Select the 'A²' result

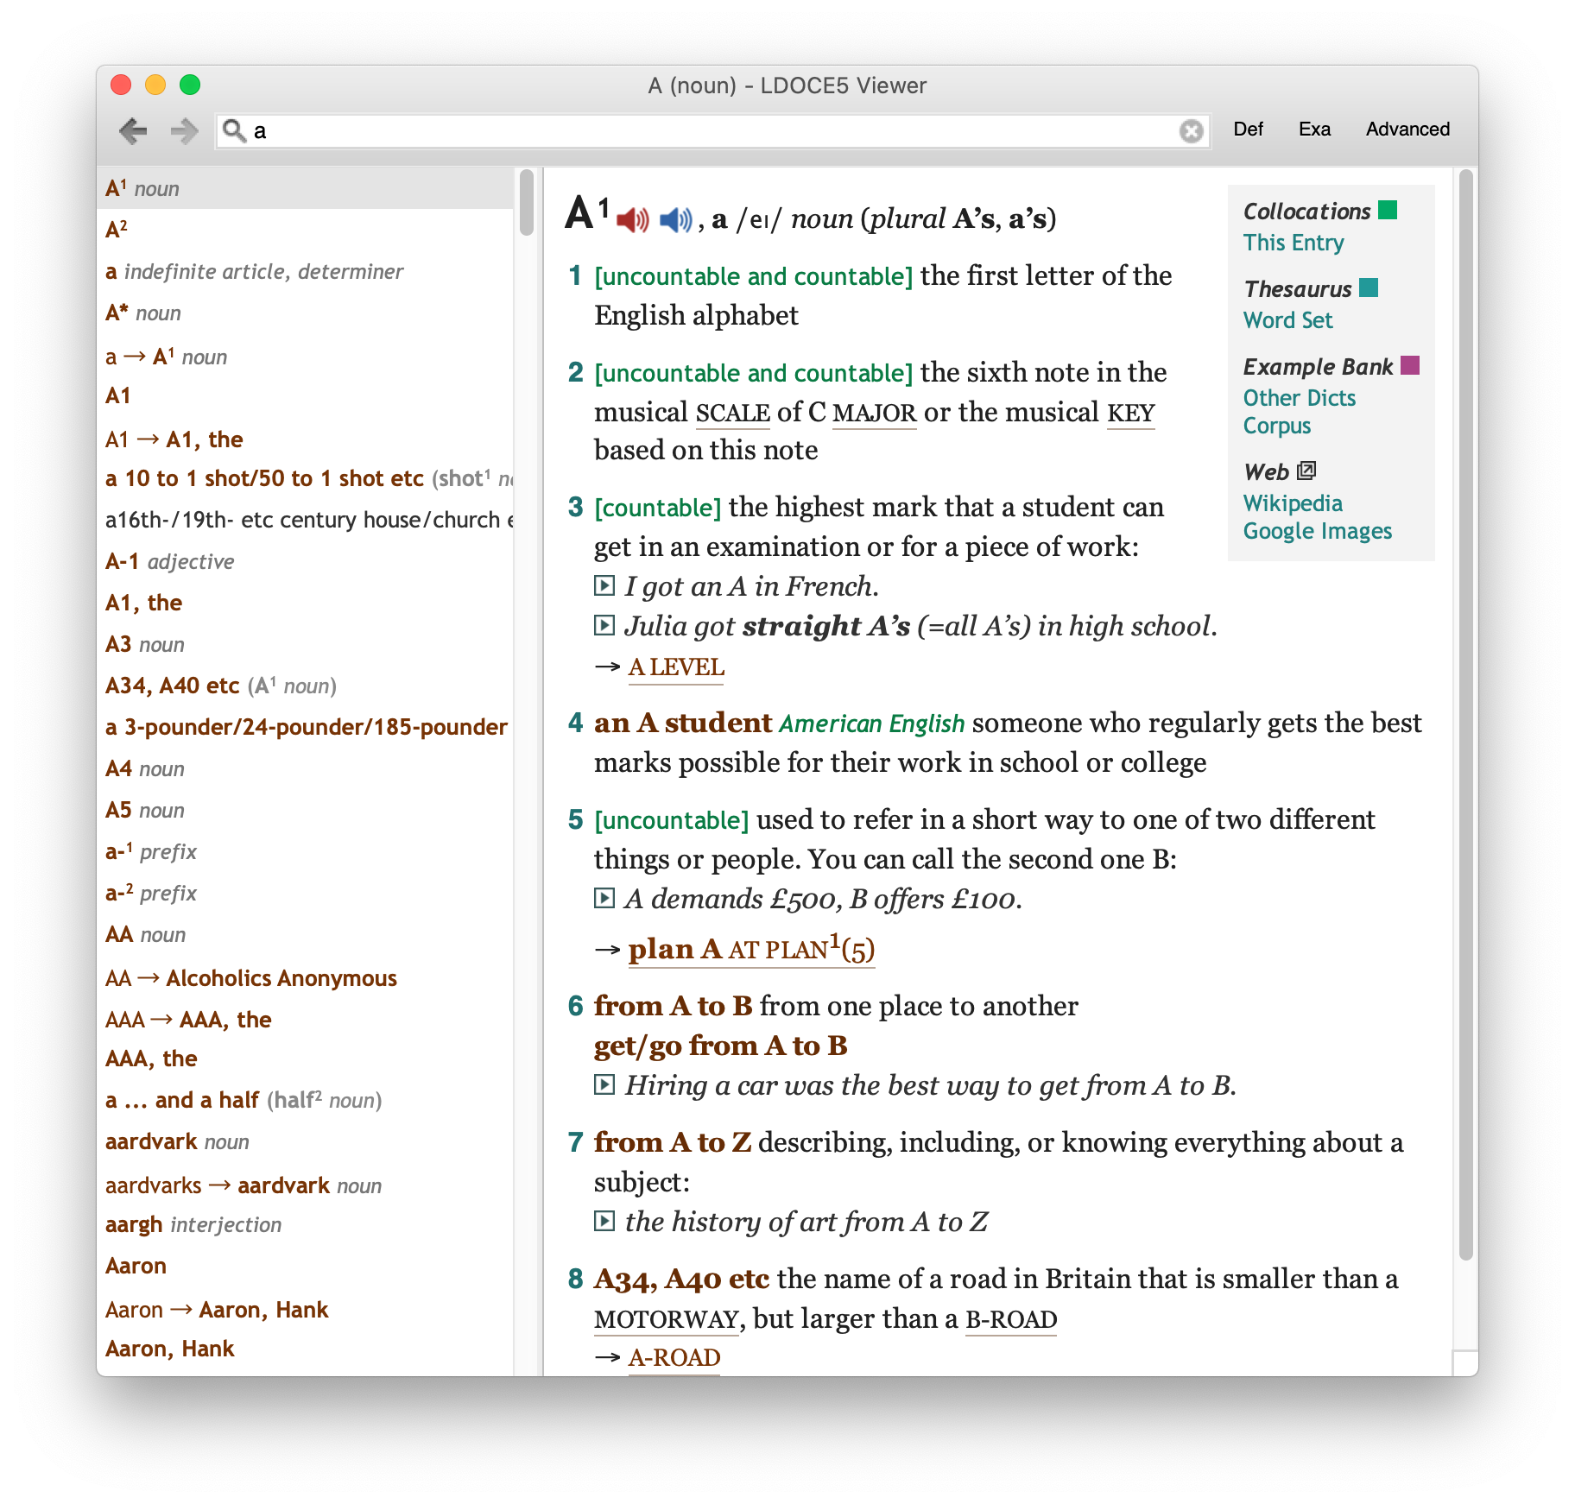click(x=306, y=230)
